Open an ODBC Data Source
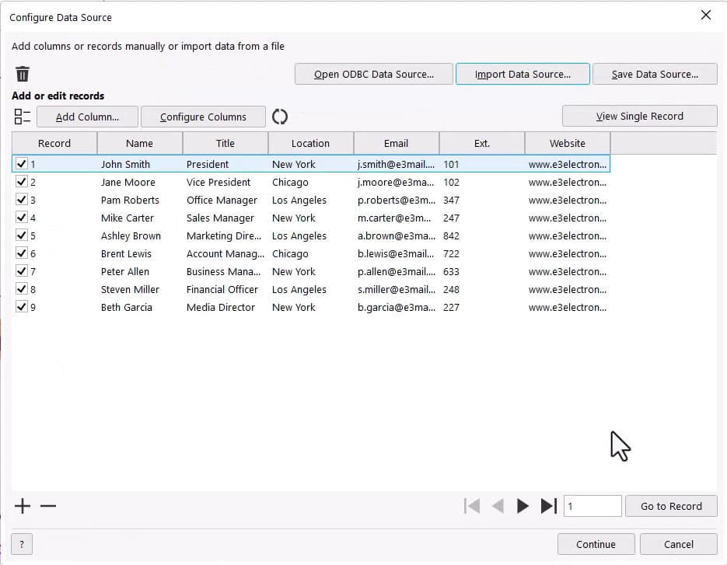The image size is (727, 565). pyautogui.click(x=373, y=74)
